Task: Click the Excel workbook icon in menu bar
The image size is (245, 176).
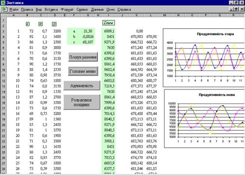Action: [4, 9]
